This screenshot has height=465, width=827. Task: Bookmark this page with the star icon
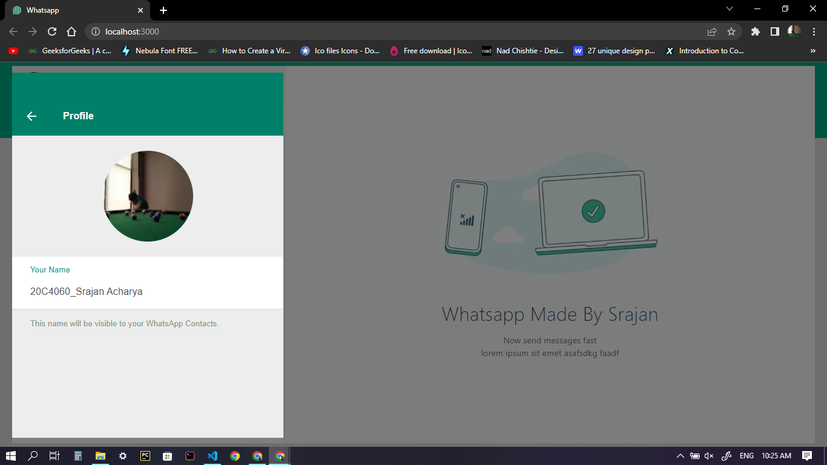pos(731,31)
